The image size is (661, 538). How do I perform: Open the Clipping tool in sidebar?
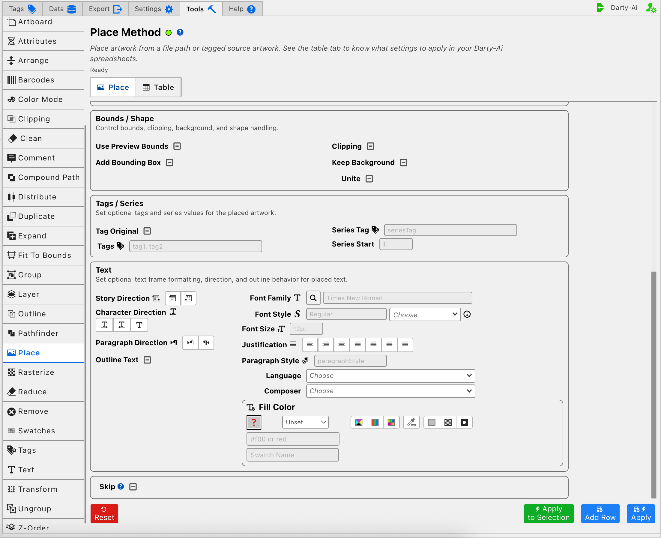(43, 119)
